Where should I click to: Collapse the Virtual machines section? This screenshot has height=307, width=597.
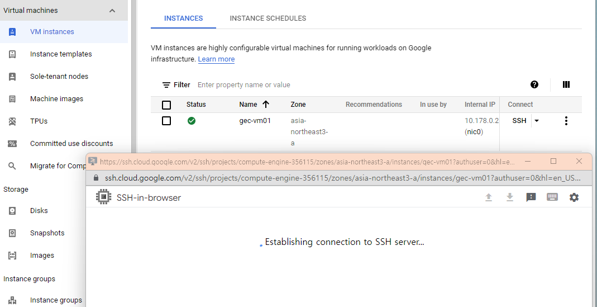tap(112, 11)
